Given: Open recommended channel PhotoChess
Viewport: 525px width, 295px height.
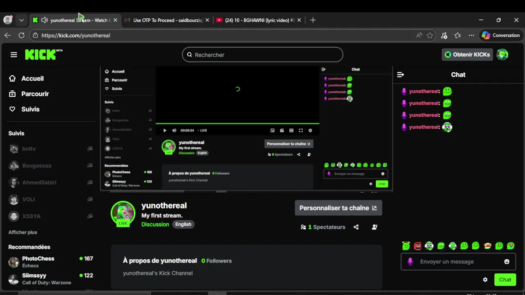Looking at the screenshot, I should 51,262.
